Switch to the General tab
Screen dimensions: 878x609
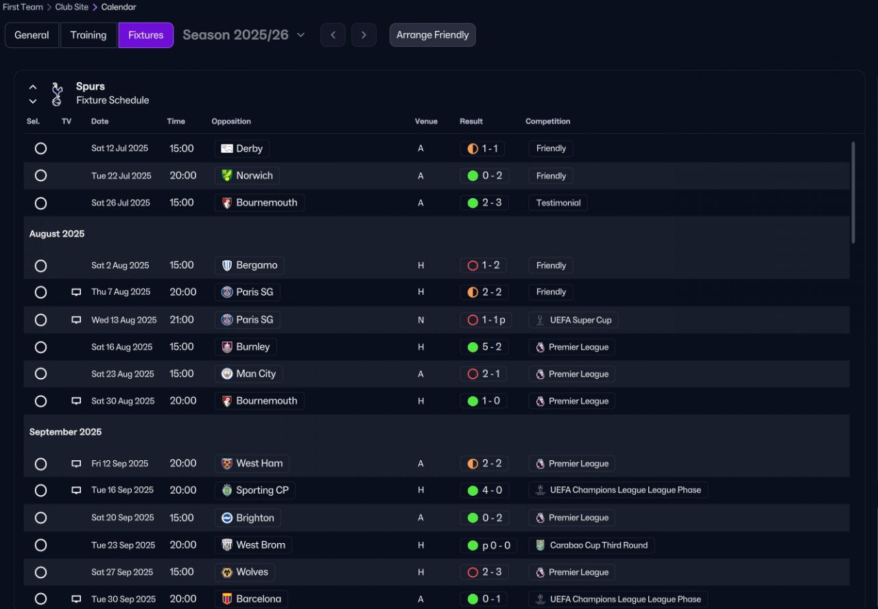click(32, 35)
